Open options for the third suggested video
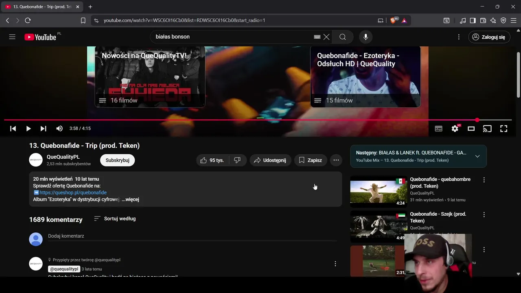521x293 pixels. 484,249
